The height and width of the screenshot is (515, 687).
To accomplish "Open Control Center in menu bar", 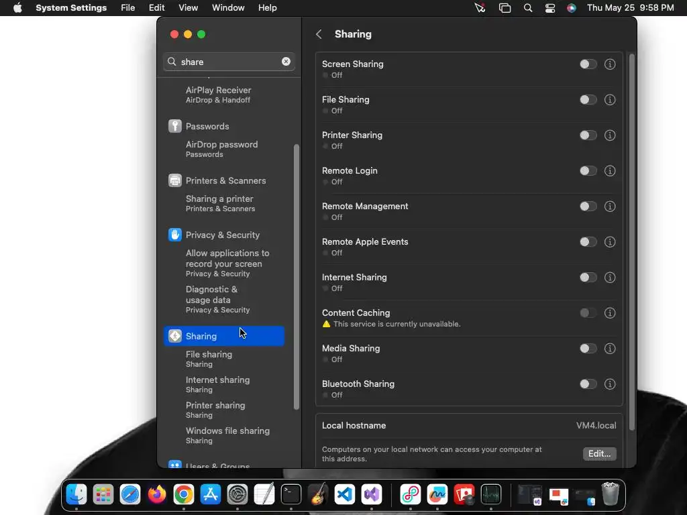I will click(x=550, y=8).
